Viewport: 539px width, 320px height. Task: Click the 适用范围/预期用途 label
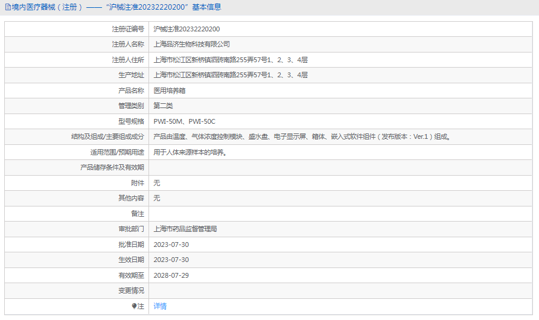[117, 152]
